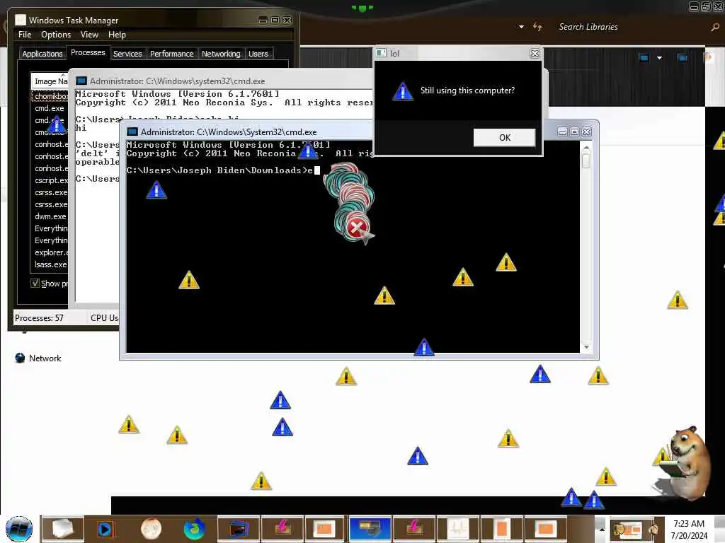Go to the Networking tab

click(x=221, y=54)
